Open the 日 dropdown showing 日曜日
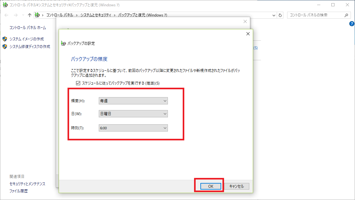Viewport: 355px width, 200px height. click(x=133, y=114)
